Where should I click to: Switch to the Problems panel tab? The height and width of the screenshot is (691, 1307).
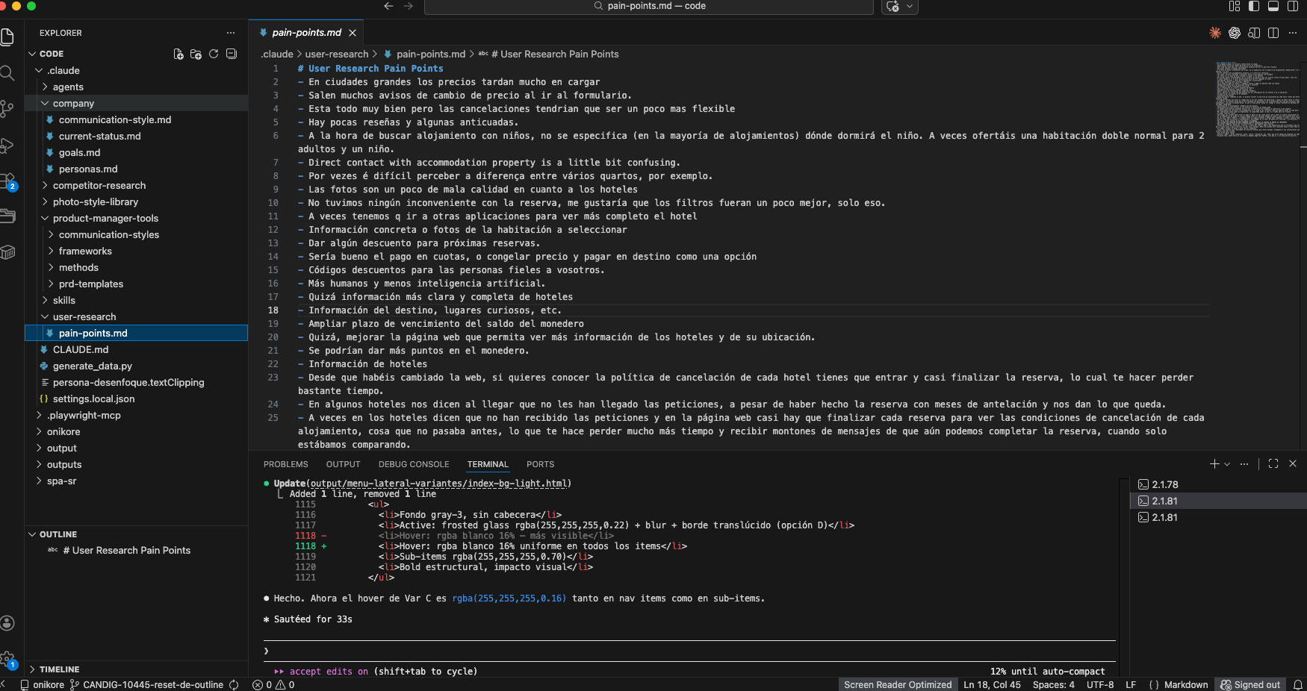point(285,464)
